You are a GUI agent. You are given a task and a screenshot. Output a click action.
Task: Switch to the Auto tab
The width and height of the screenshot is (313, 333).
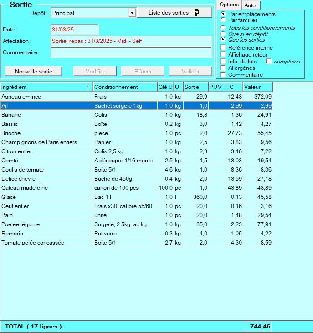pyautogui.click(x=250, y=5)
